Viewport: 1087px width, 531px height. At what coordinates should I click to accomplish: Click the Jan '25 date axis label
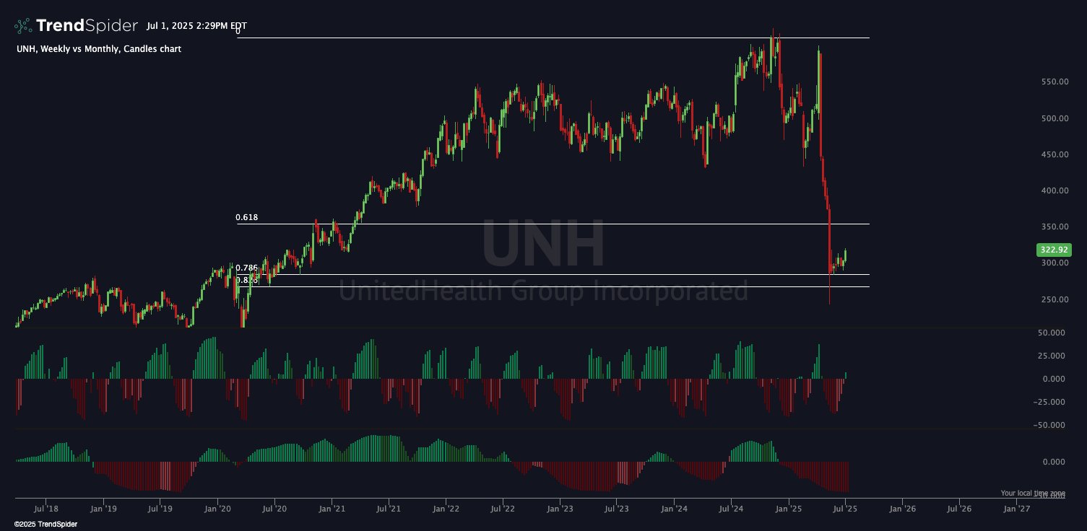788,509
